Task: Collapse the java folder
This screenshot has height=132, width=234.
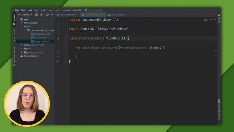Action: 21,26
